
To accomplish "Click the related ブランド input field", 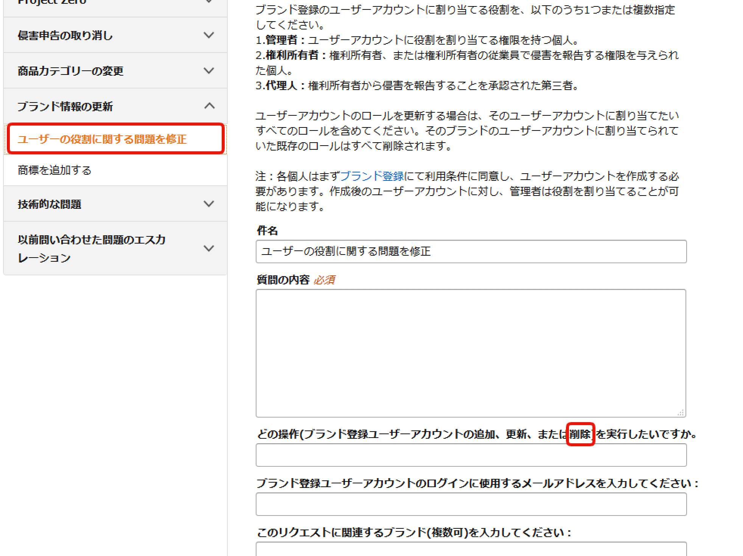I will tap(471, 549).
